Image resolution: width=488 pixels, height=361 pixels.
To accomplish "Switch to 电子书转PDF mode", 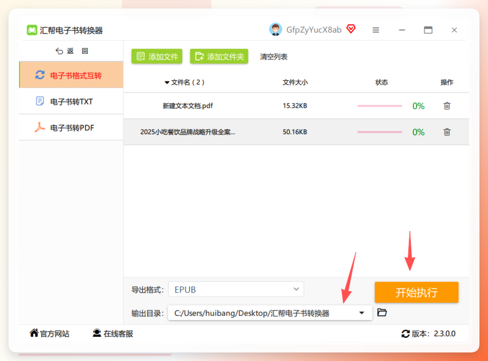I will coord(71,127).
